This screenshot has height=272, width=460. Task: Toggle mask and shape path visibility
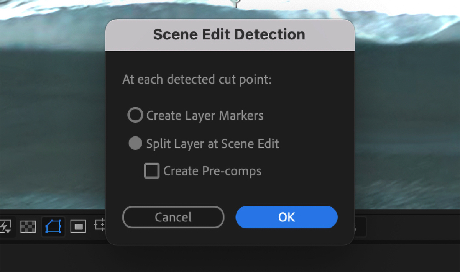[x=53, y=226]
